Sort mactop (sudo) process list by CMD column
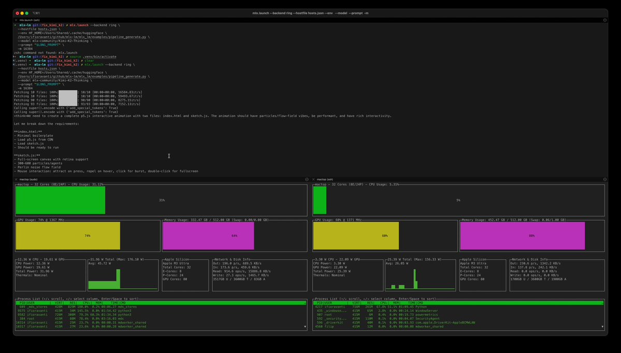621x353 pixels. pyautogui.click(x=122, y=303)
